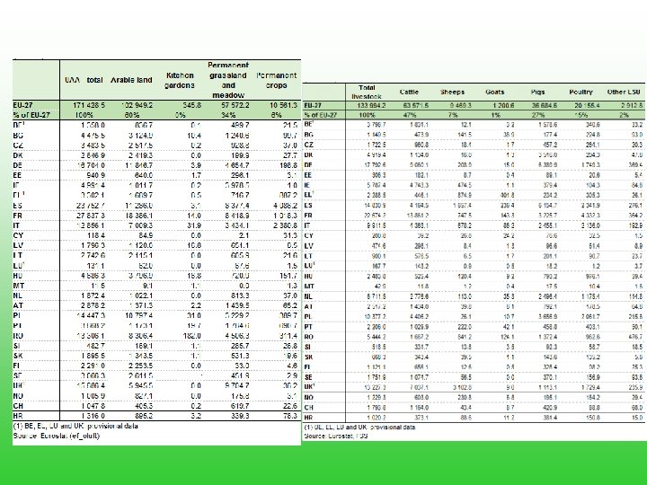Select IT pigs value 2 455.1

pos(546,225)
